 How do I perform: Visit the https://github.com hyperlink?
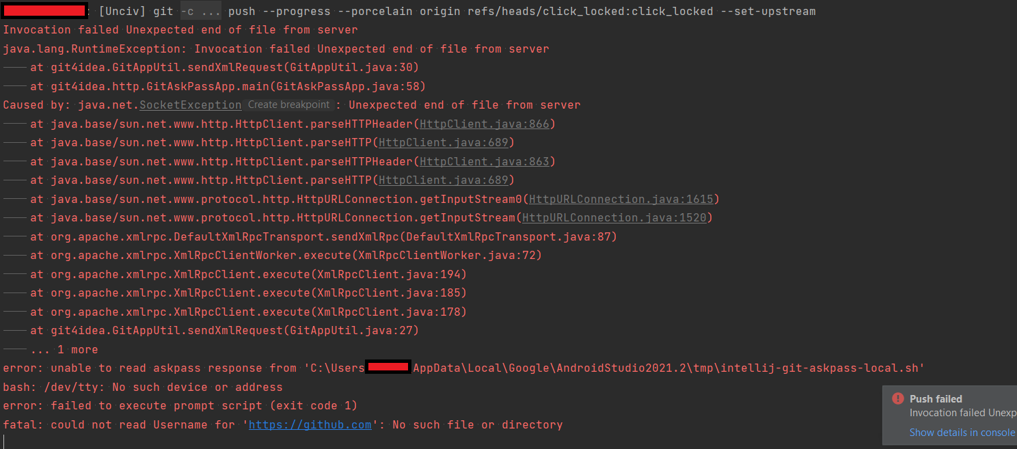point(310,424)
